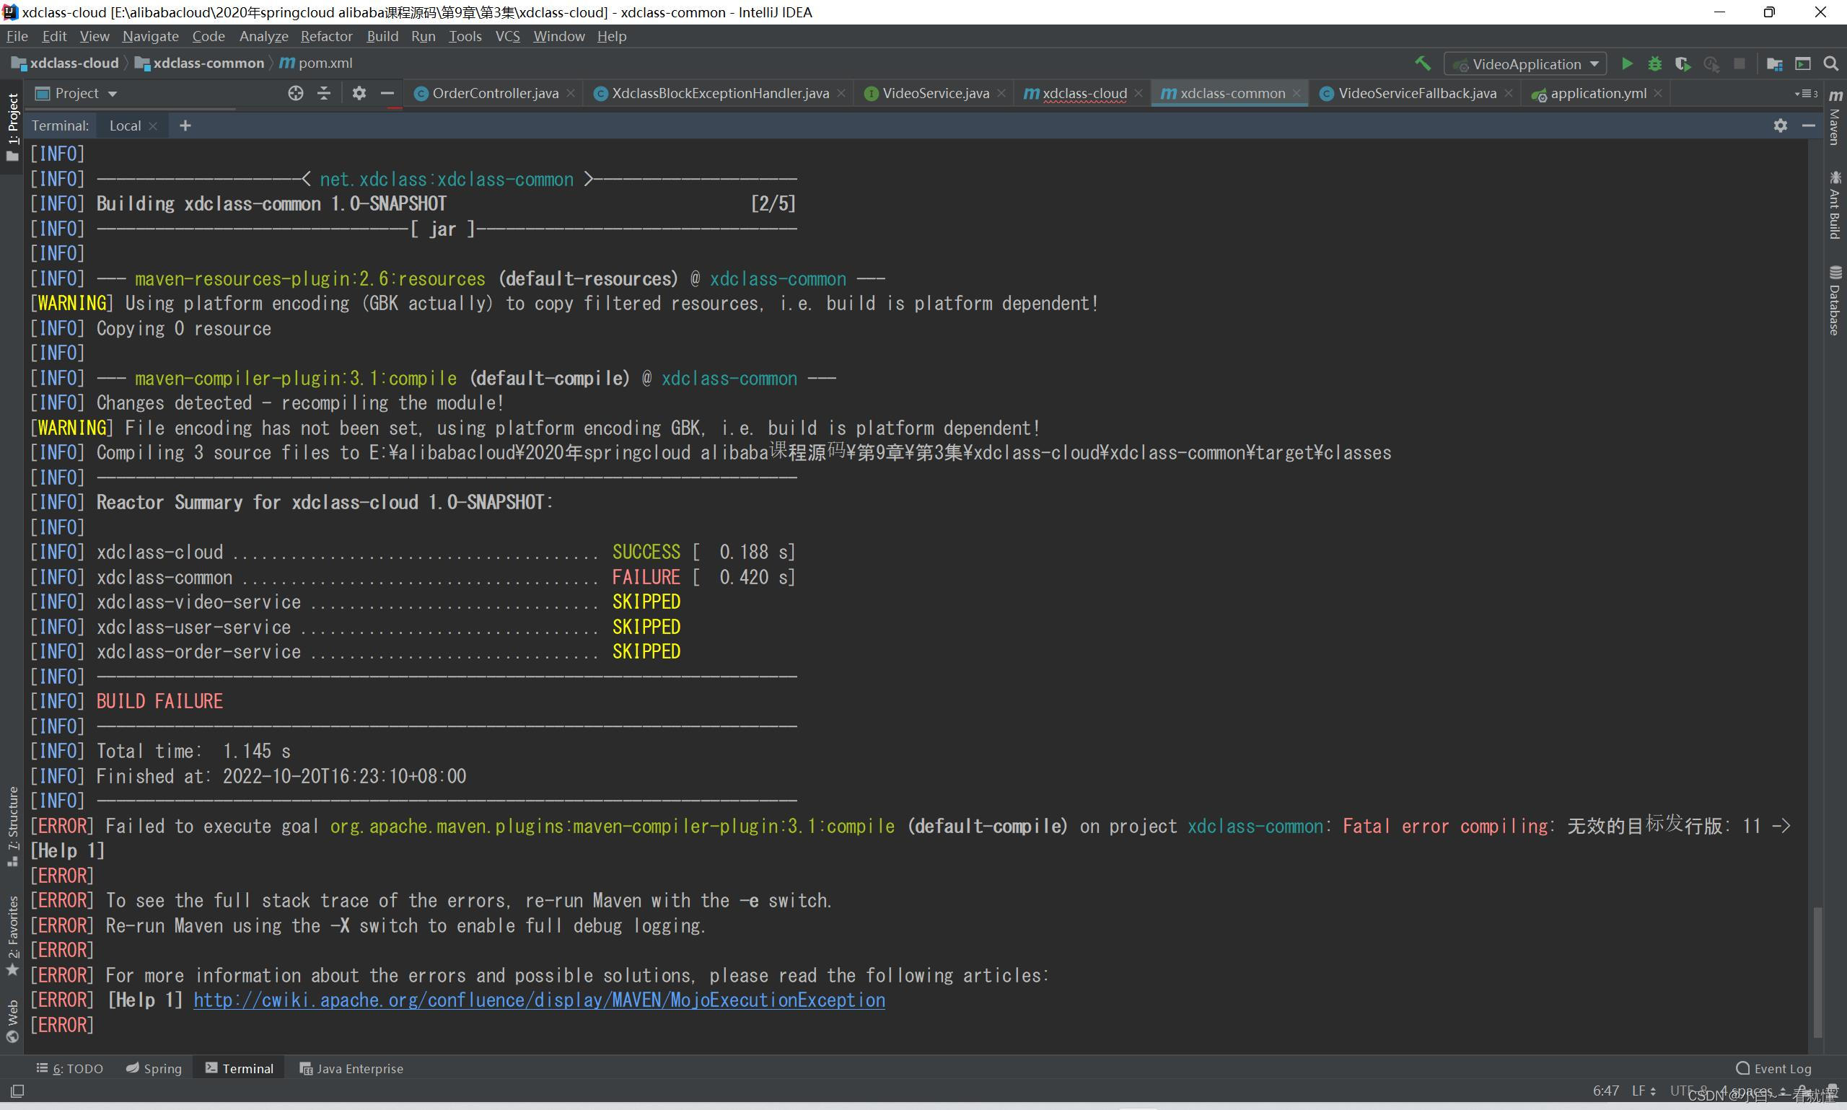Viewport: 1847px width, 1110px height.
Task: Click the terminal vertical scrollbar
Action: coord(1818,972)
